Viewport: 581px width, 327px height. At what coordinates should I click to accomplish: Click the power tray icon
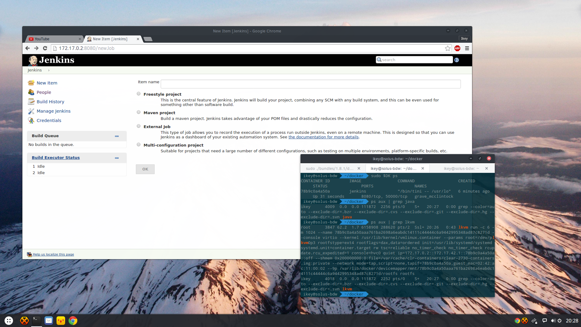point(560,321)
